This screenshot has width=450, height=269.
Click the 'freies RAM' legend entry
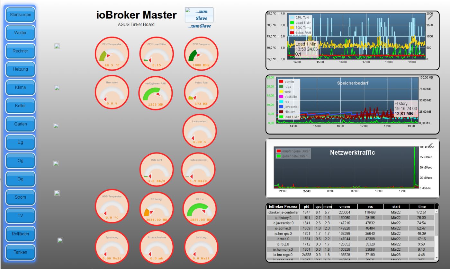click(x=301, y=33)
